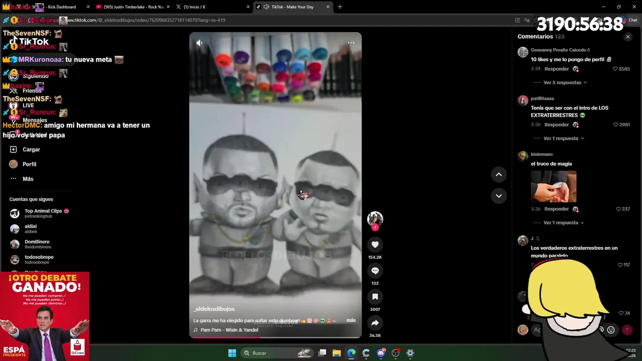Click kinimmaro's commenter avatar
Screen dimensions: 642x361
[x=523, y=156]
